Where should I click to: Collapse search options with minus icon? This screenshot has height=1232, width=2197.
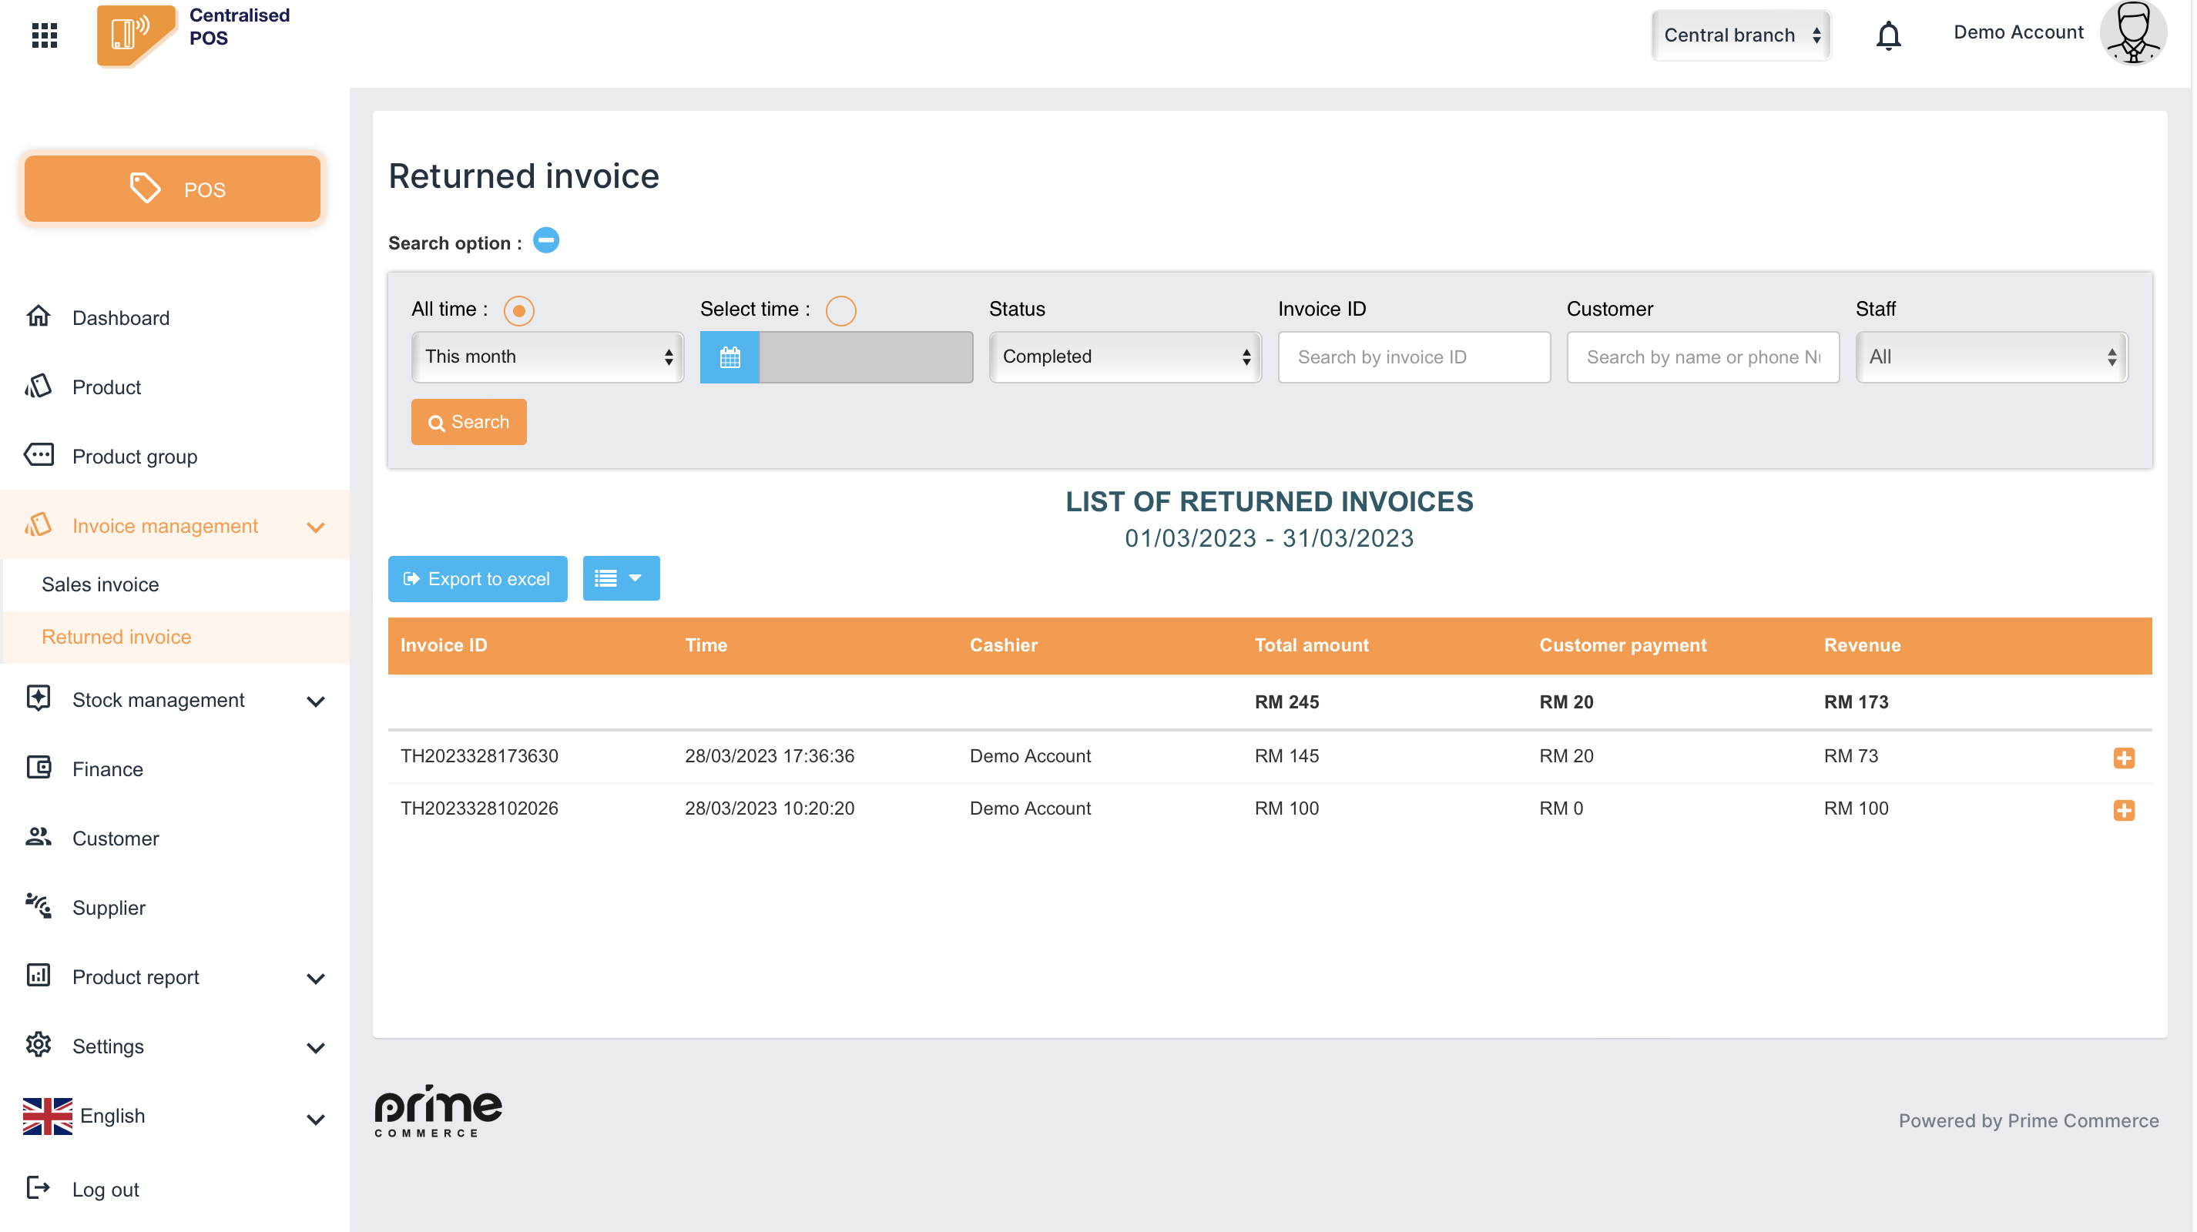pos(546,241)
